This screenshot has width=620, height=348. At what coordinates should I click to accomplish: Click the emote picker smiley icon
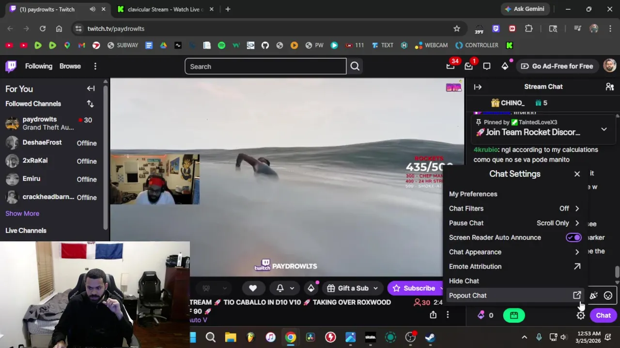tap(608, 296)
